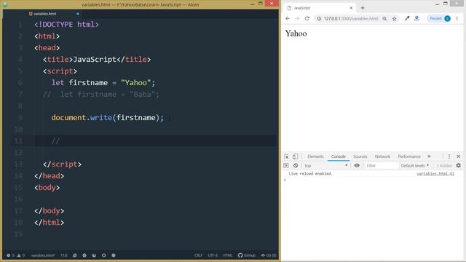Click the commented line with "Baba"

(101, 95)
